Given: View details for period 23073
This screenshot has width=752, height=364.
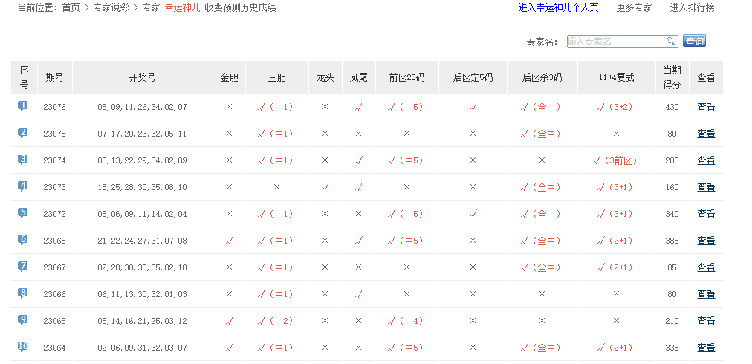Looking at the screenshot, I should coord(706,187).
